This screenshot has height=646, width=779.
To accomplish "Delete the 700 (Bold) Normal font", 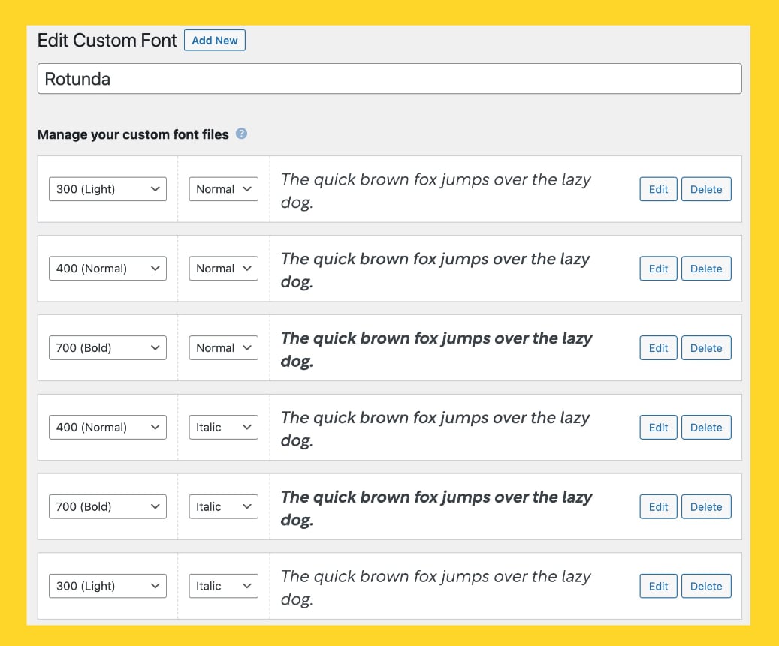I will 706,348.
